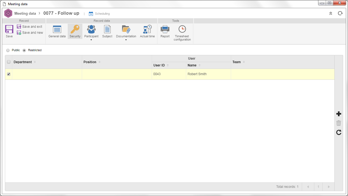Image resolution: width=348 pixels, height=196 pixels.
Task: Collapse the ribbon with double chevron
Action: click(331, 13)
